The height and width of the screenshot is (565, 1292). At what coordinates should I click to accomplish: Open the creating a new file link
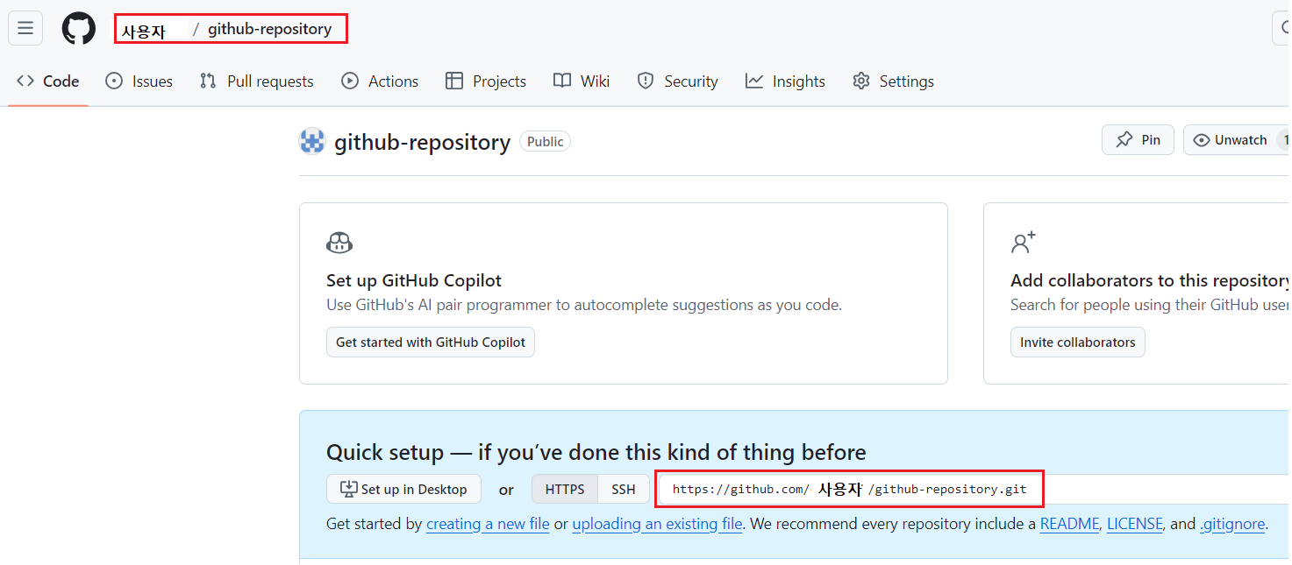[x=488, y=524]
